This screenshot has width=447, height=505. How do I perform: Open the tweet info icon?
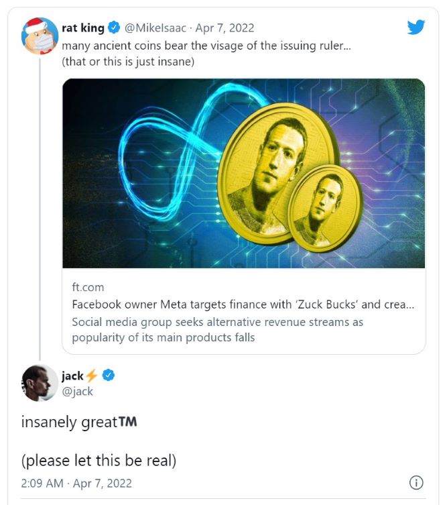coord(416,483)
